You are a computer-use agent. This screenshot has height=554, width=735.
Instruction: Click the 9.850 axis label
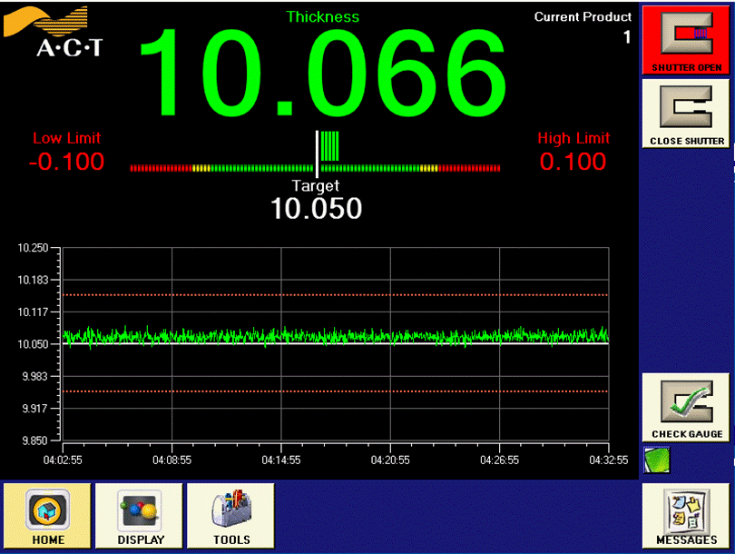34,440
